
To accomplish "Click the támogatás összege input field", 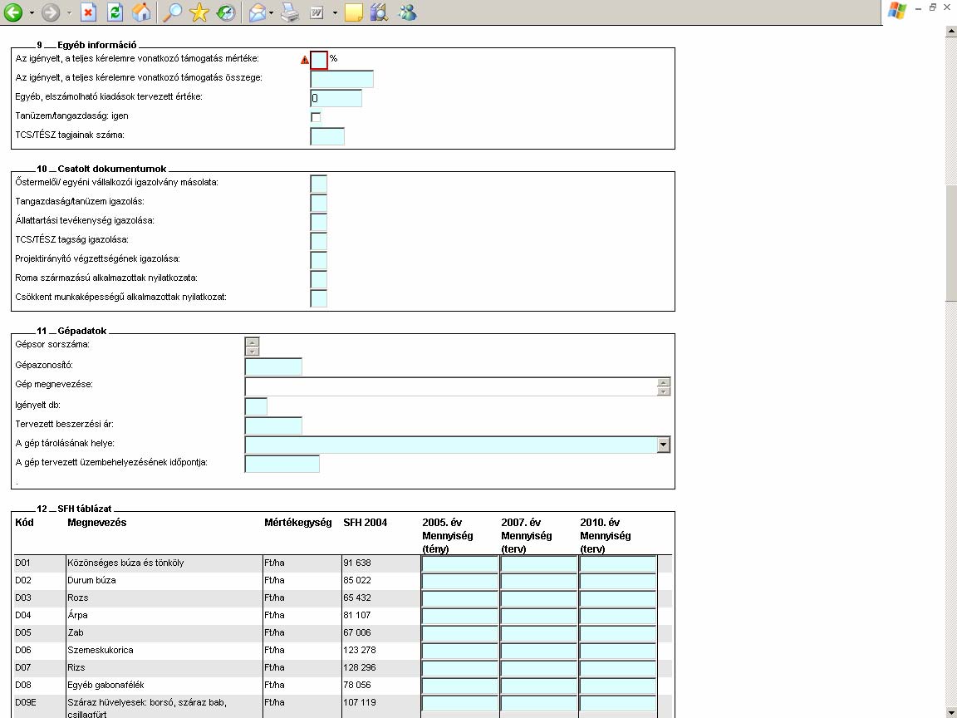I will point(341,80).
